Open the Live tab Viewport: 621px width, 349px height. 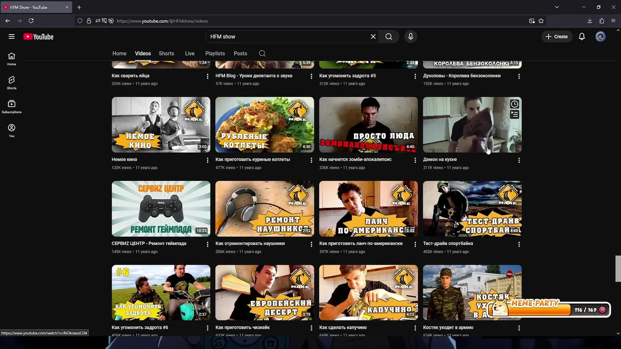(190, 53)
